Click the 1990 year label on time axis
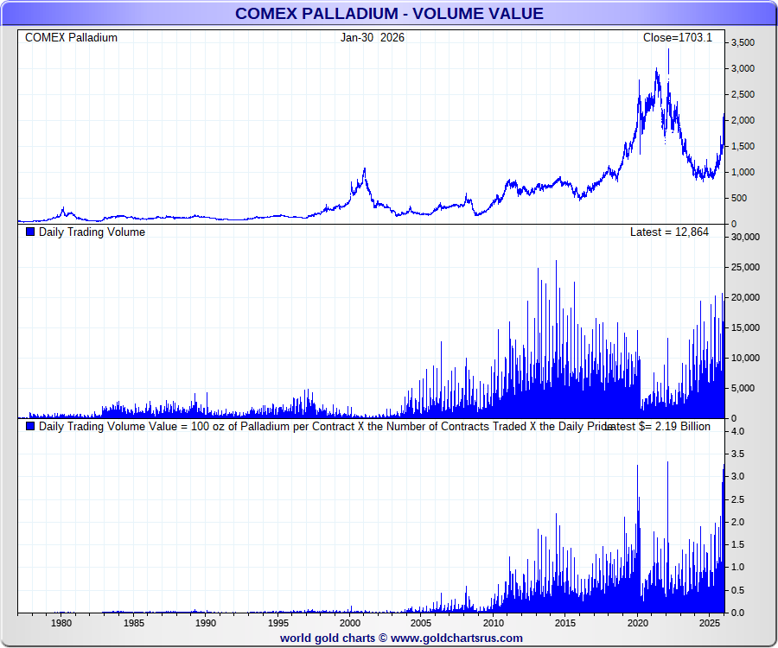The image size is (778, 648). [x=206, y=623]
